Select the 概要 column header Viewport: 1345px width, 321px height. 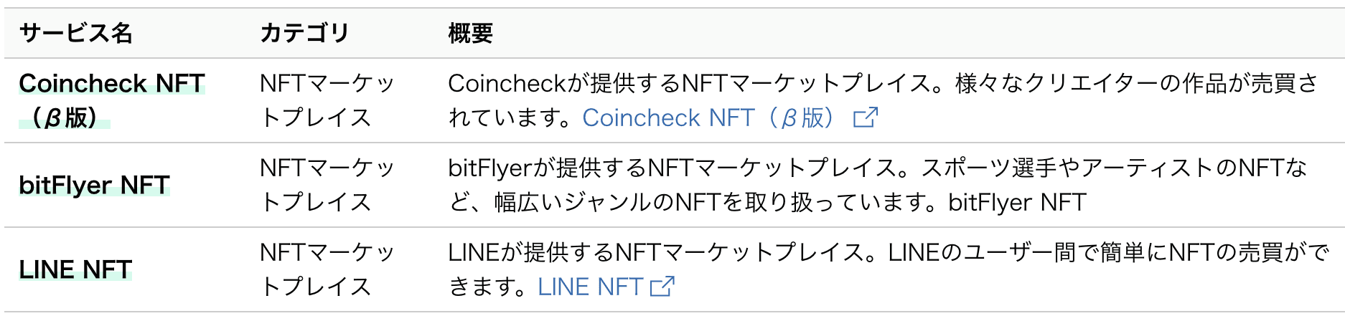click(x=470, y=33)
